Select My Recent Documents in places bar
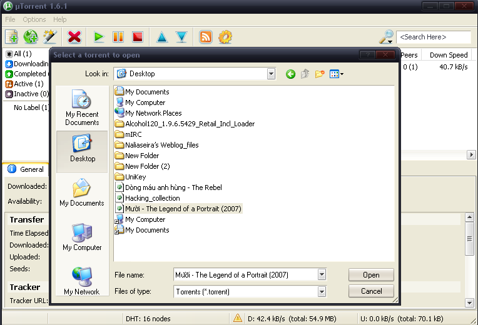This screenshot has width=478, height=325. click(82, 108)
